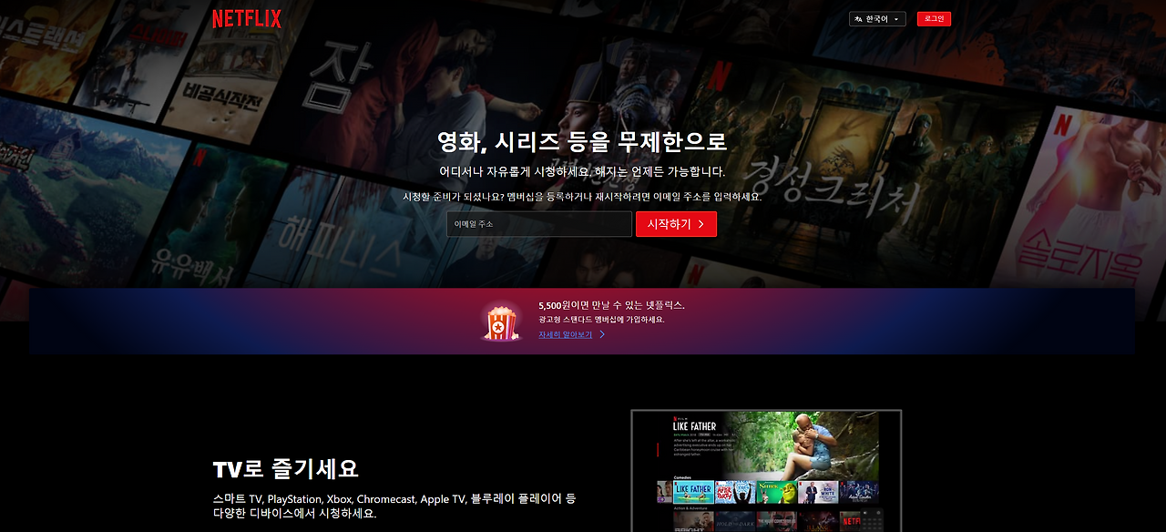
Task: Select the Hold the Dark thumbnail
Action: click(735, 522)
